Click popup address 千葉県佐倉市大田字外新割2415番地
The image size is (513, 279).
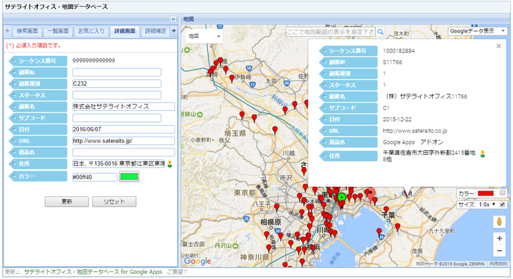tap(429, 153)
